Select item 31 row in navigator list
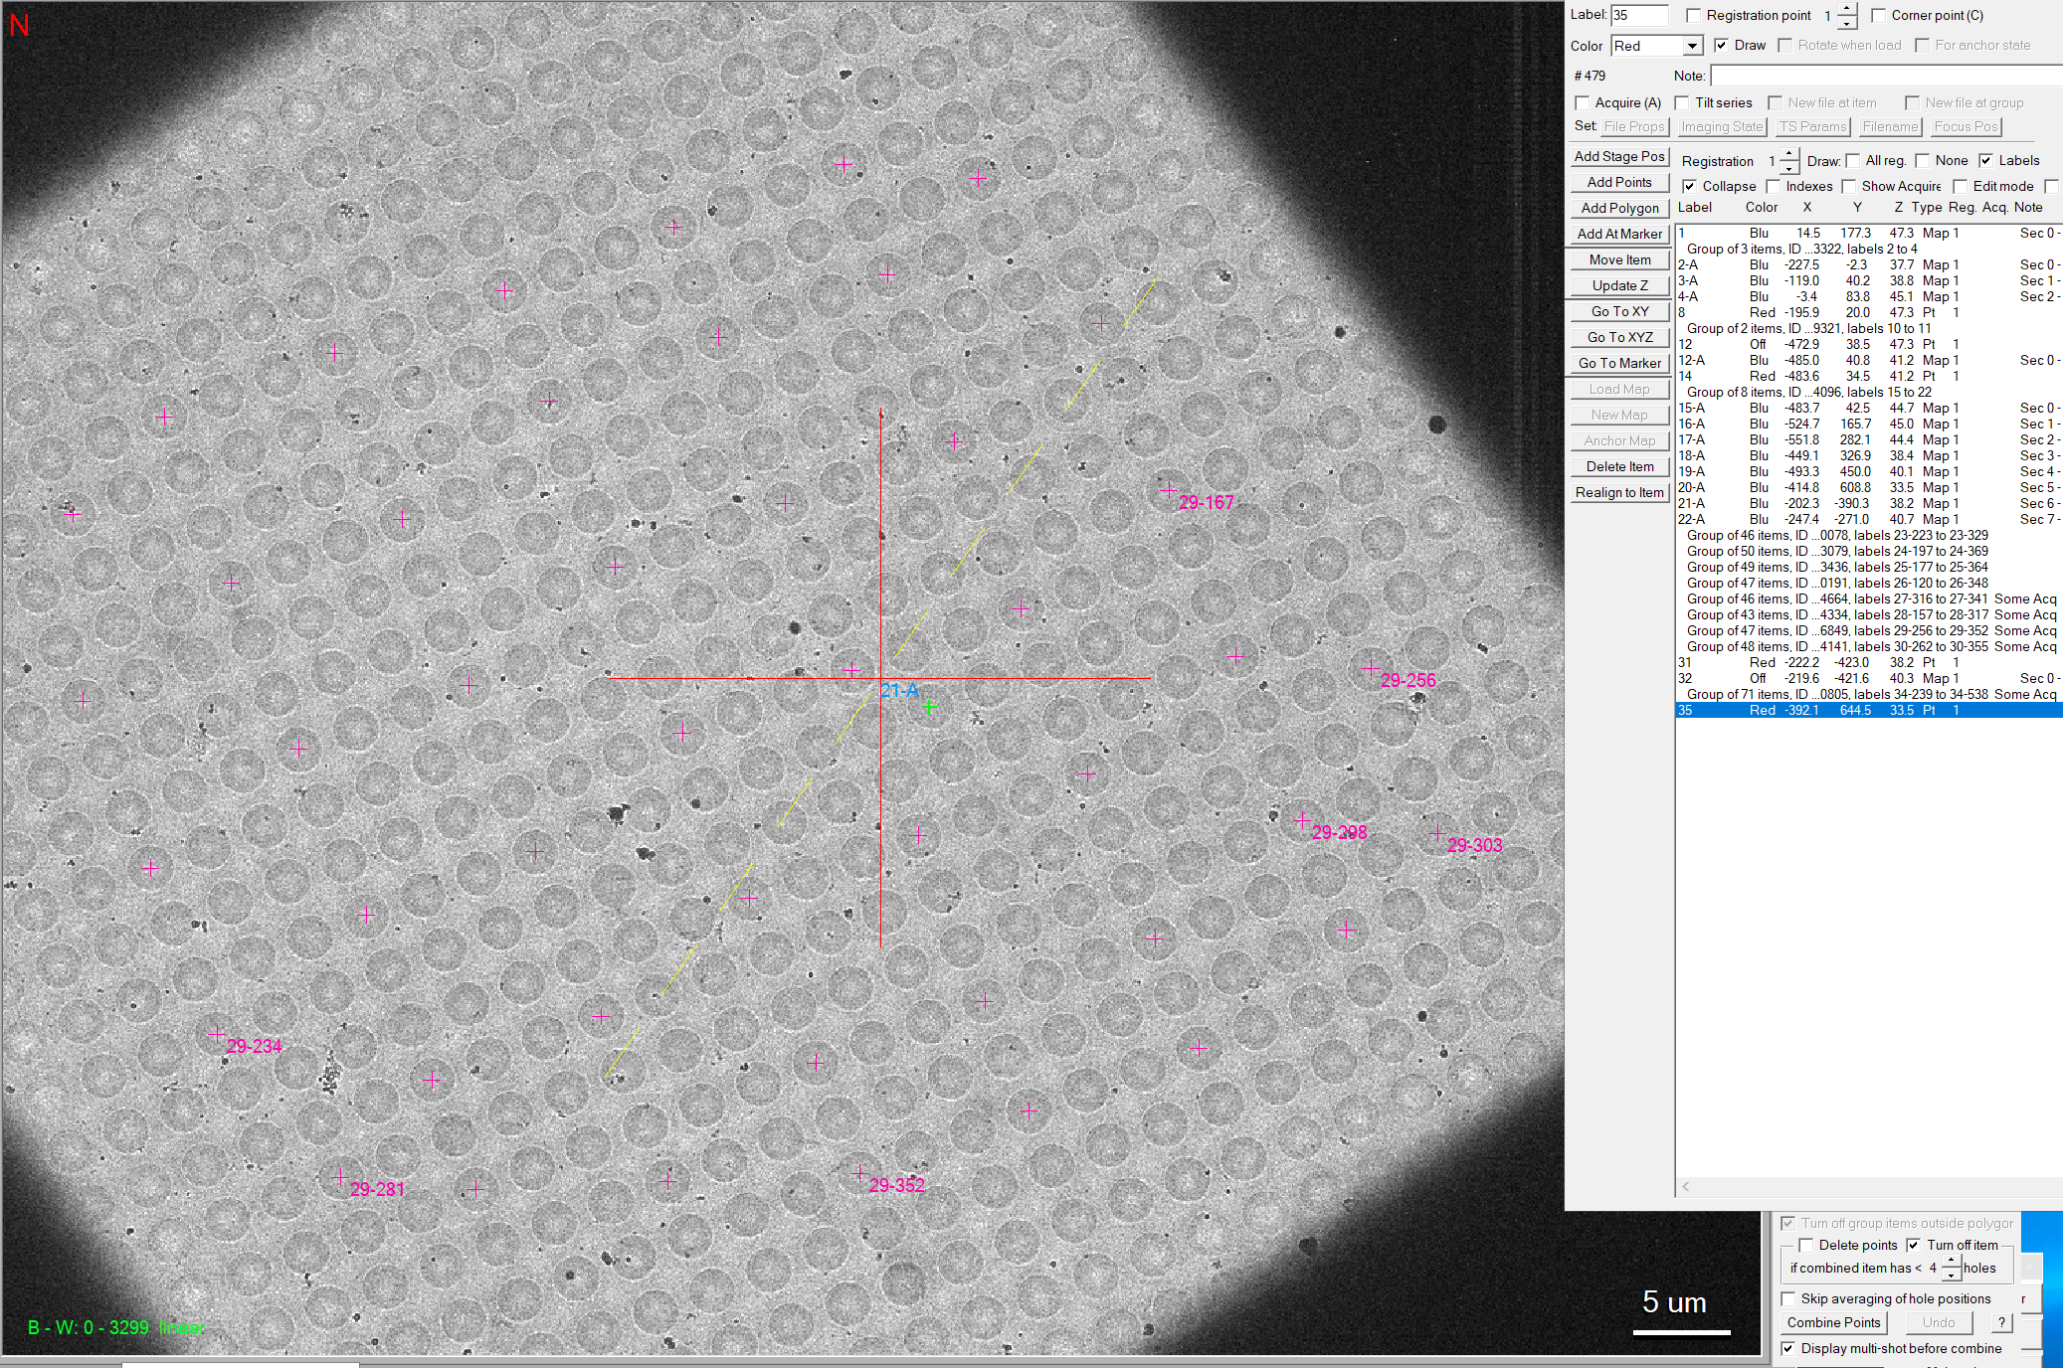This screenshot has height=1368, width=2063. pyautogui.click(x=1869, y=662)
